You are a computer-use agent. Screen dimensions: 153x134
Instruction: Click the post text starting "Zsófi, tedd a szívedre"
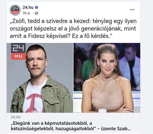tap(73, 29)
